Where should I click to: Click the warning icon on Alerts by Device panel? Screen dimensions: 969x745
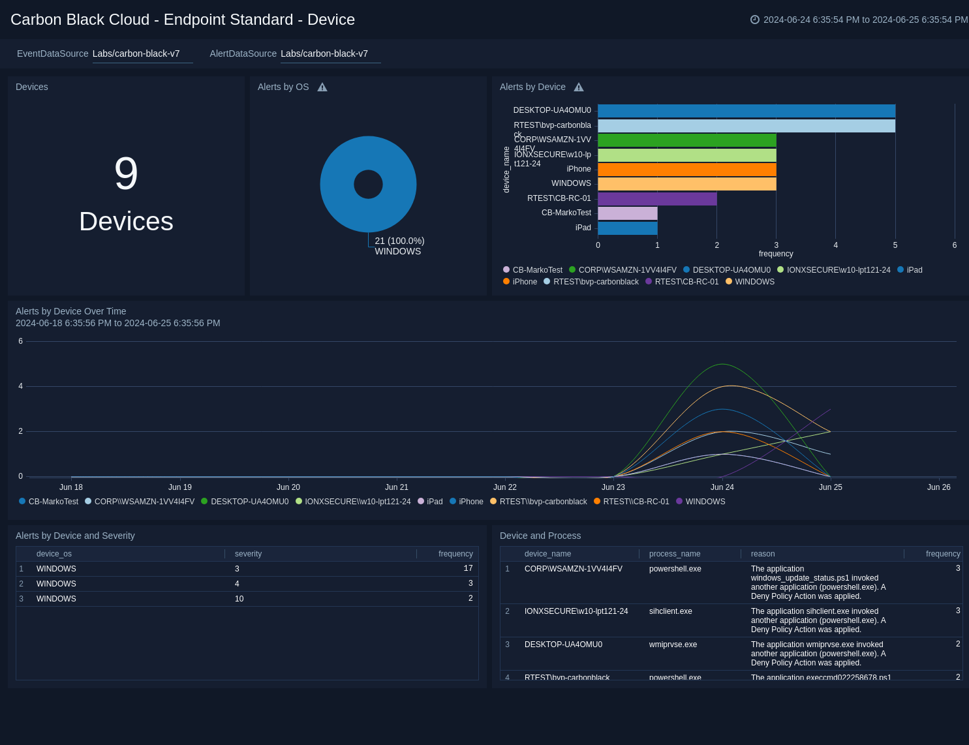point(578,87)
